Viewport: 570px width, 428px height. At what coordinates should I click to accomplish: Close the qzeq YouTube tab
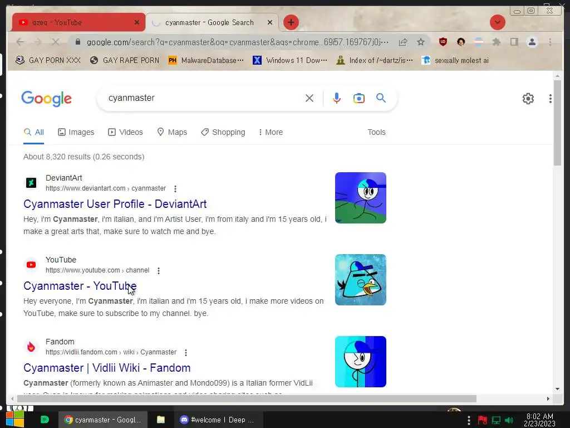tap(137, 22)
